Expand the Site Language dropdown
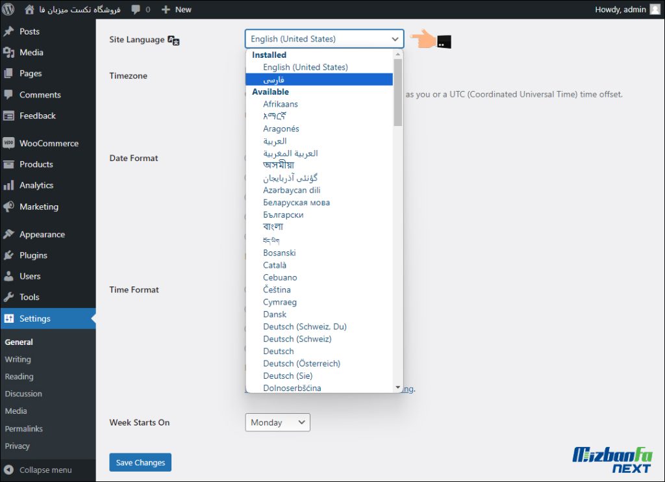665x482 pixels. 324,39
